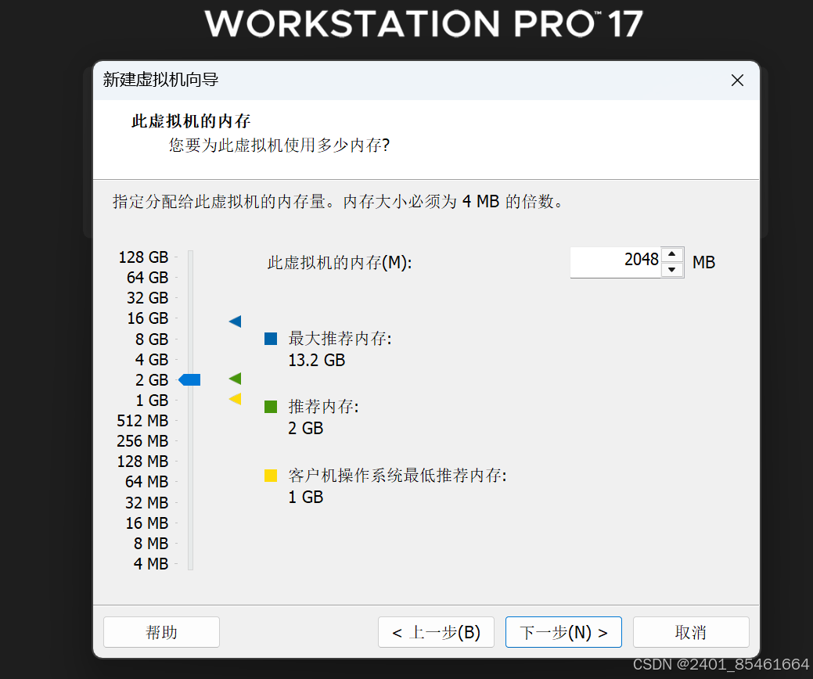Viewport: 813px width, 679px height.
Task: Select the 128 MB scale label
Action: point(142,462)
